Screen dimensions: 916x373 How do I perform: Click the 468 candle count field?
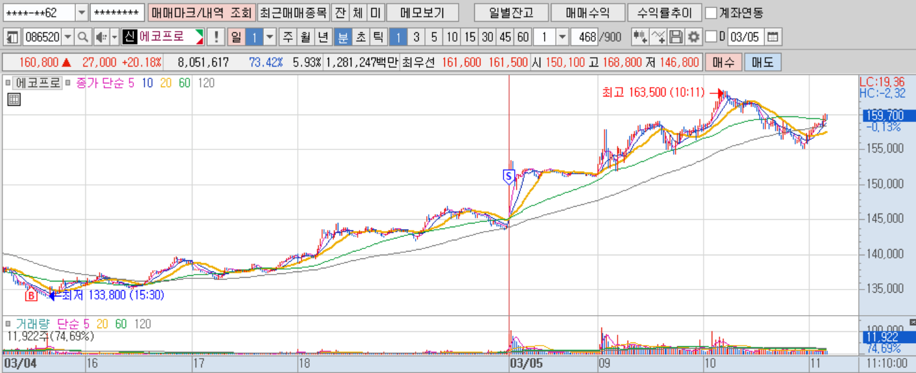pos(583,37)
